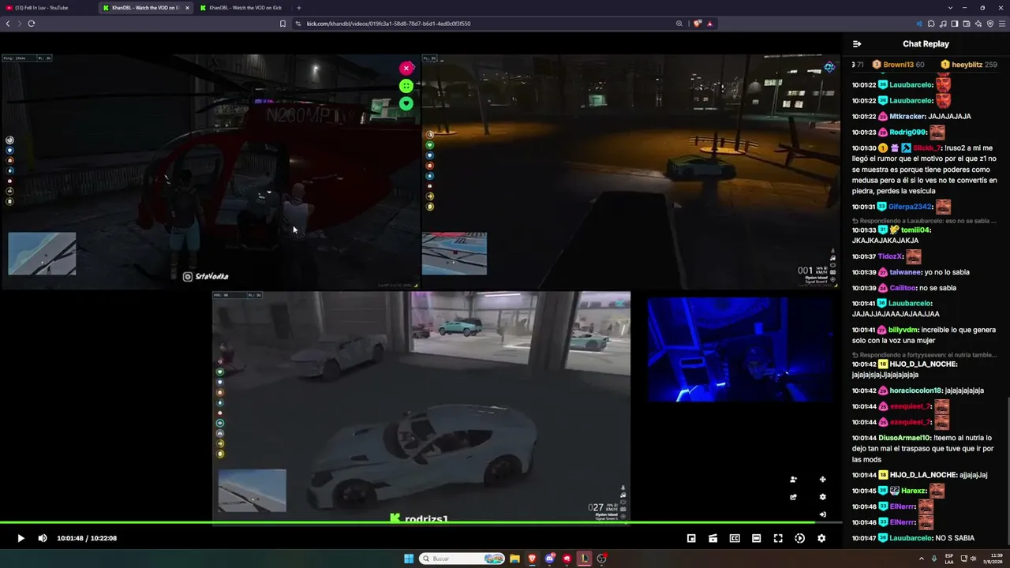Open Brave Rewards triangle icon
The height and width of the screenshot is (568, 1010).
pyautogui.click(x=709, y=24)
